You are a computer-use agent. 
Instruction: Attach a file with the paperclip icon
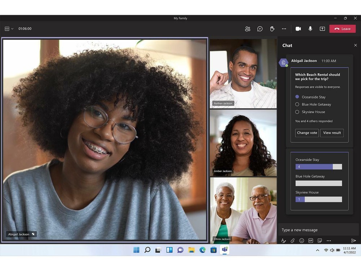[293, 241]
